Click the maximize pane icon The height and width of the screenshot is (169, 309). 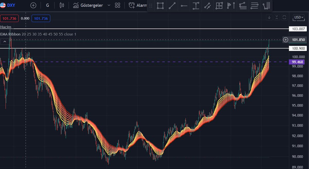click(284, 17)
